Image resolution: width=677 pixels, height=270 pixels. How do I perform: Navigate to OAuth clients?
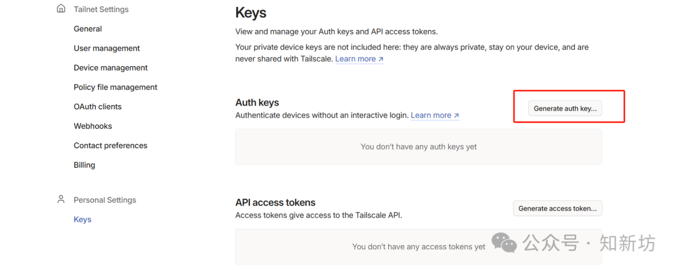tap(97, 106)
